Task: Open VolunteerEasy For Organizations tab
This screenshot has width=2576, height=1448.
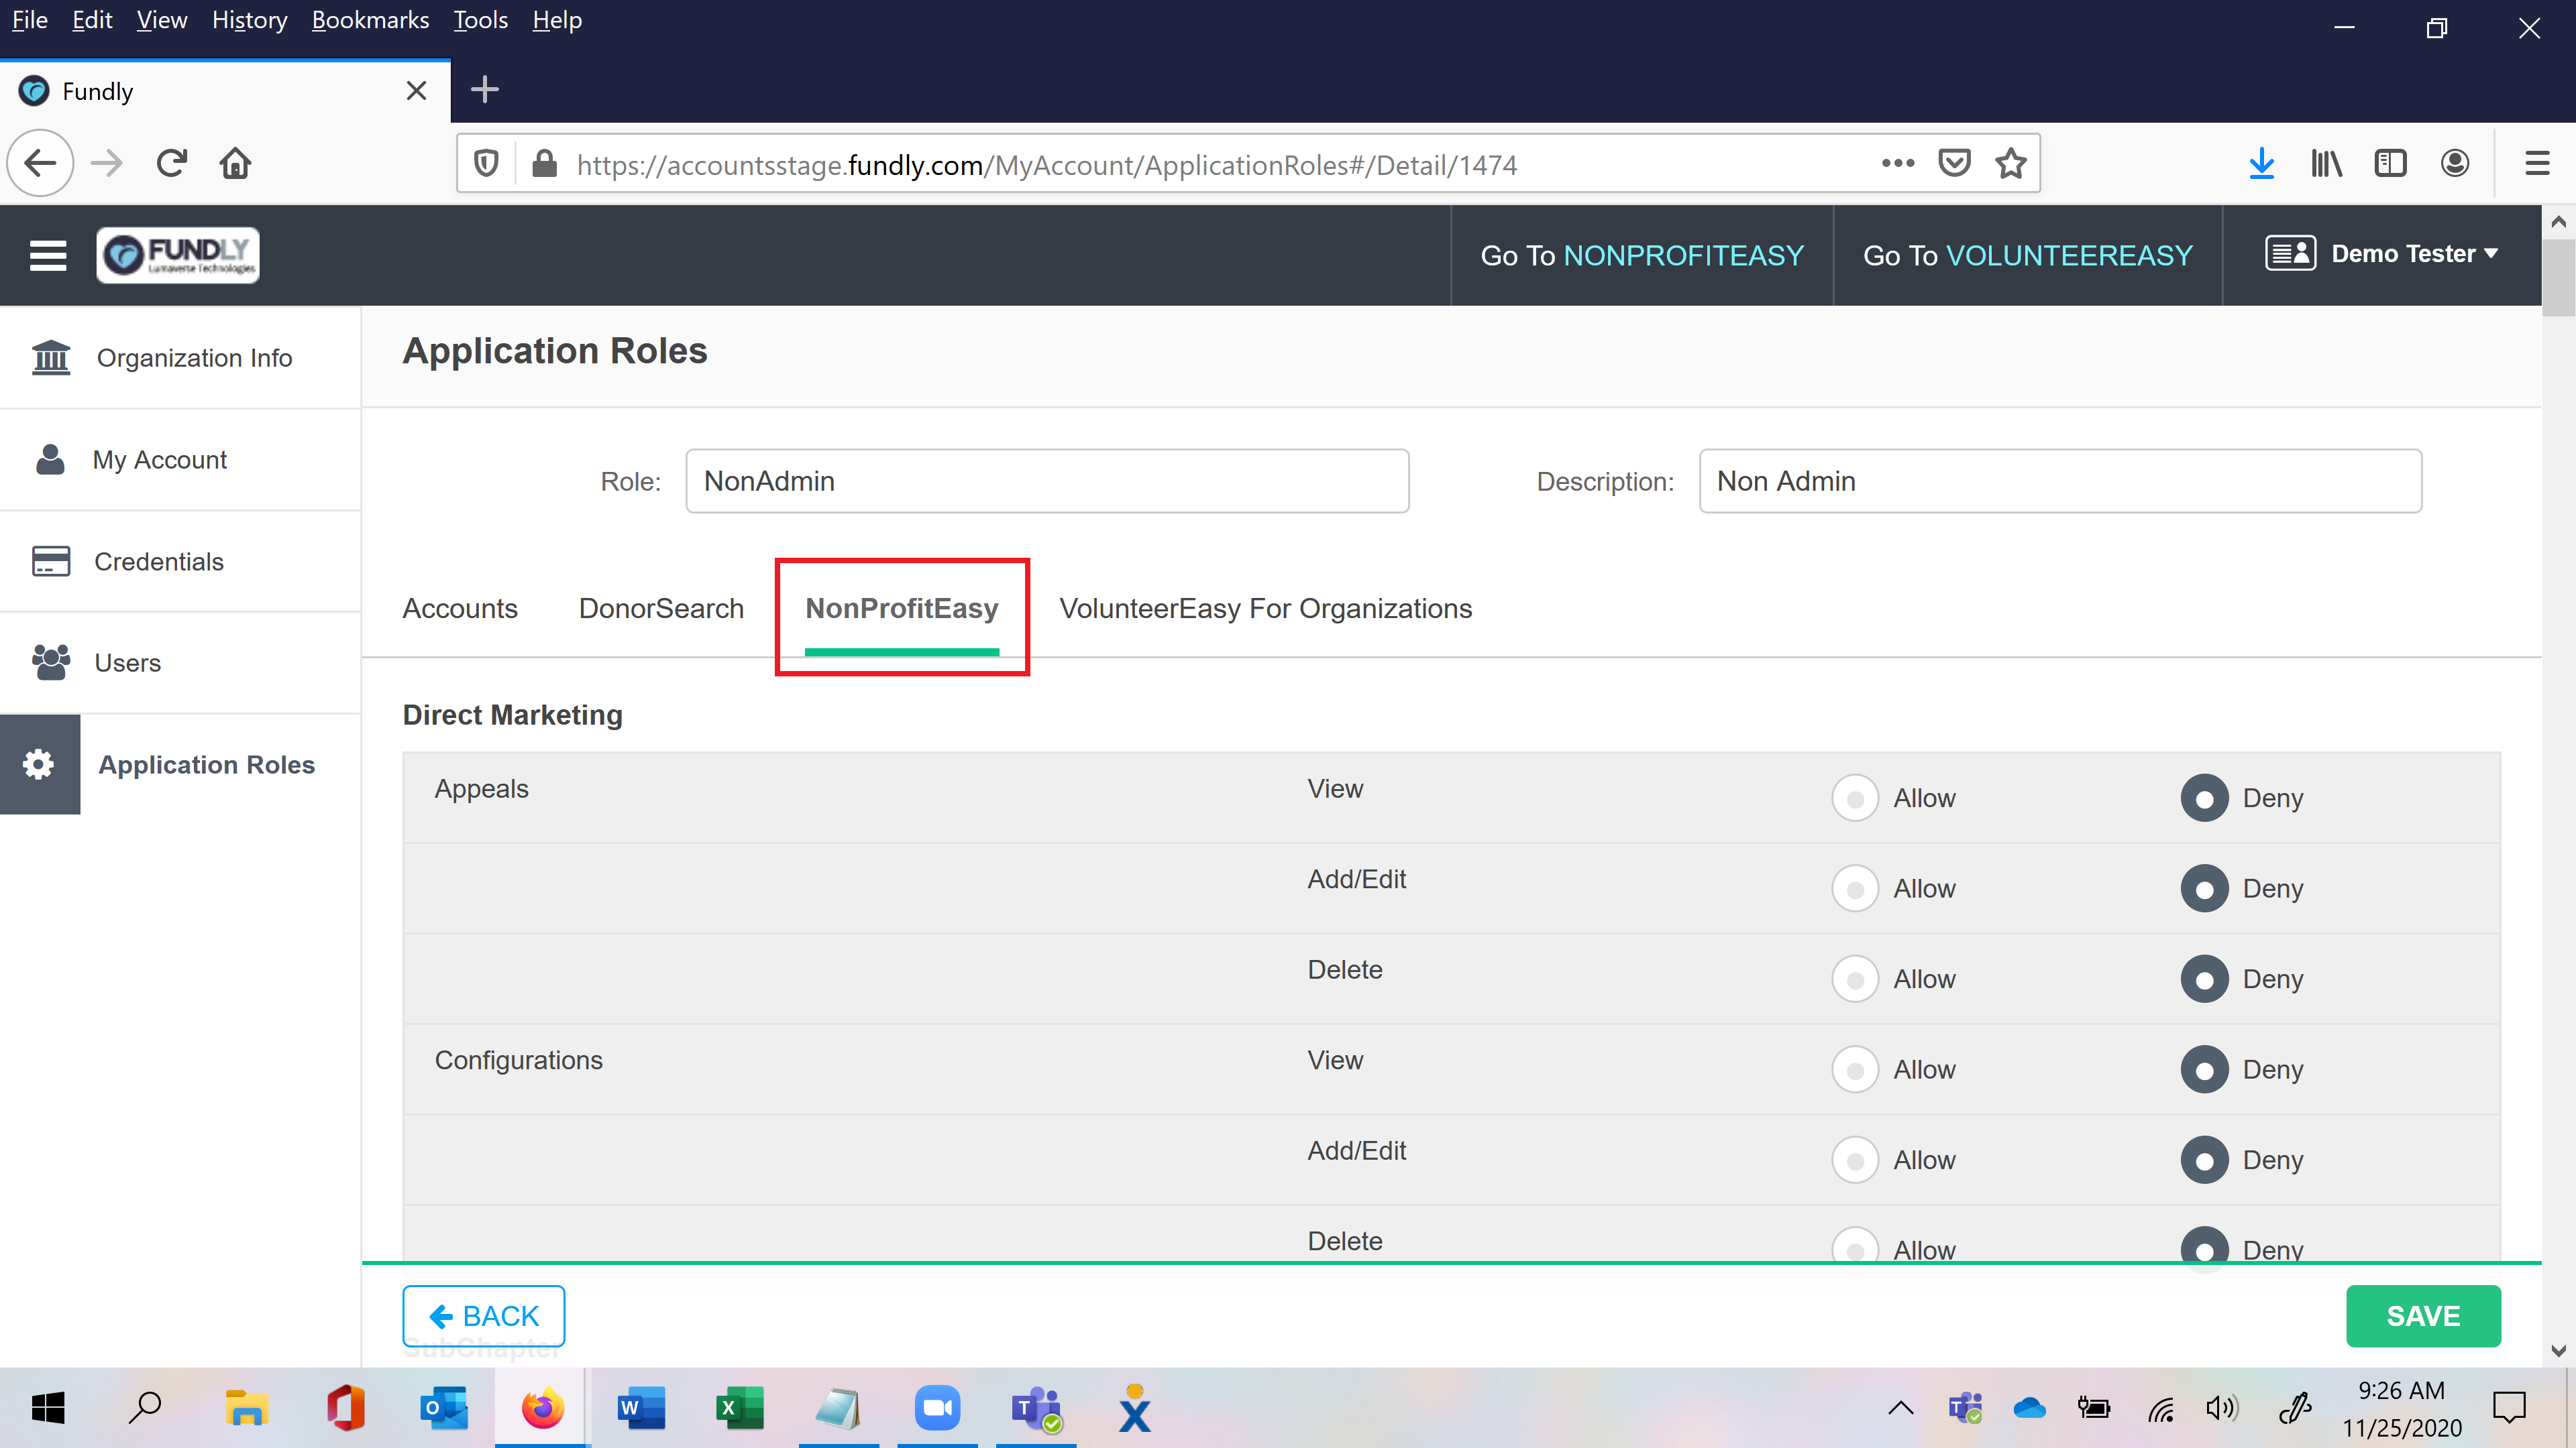Action: click(1265, 609)
